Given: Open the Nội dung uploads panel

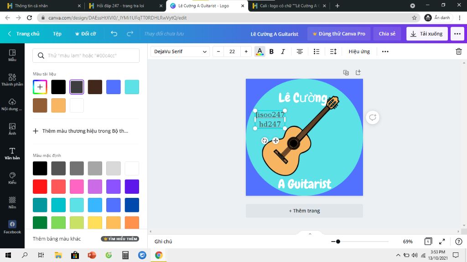Looking at the screenshot, I should pos(12,105).
